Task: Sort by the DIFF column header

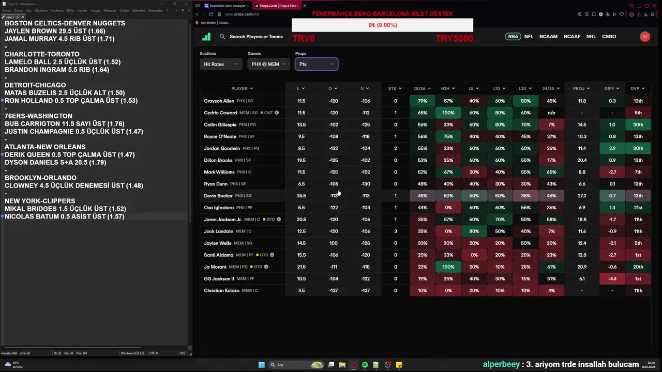Action: click(612, 88)
